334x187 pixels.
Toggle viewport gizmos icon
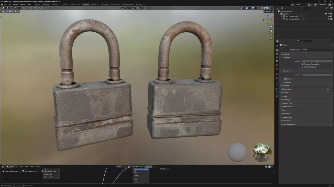[247, 8]
